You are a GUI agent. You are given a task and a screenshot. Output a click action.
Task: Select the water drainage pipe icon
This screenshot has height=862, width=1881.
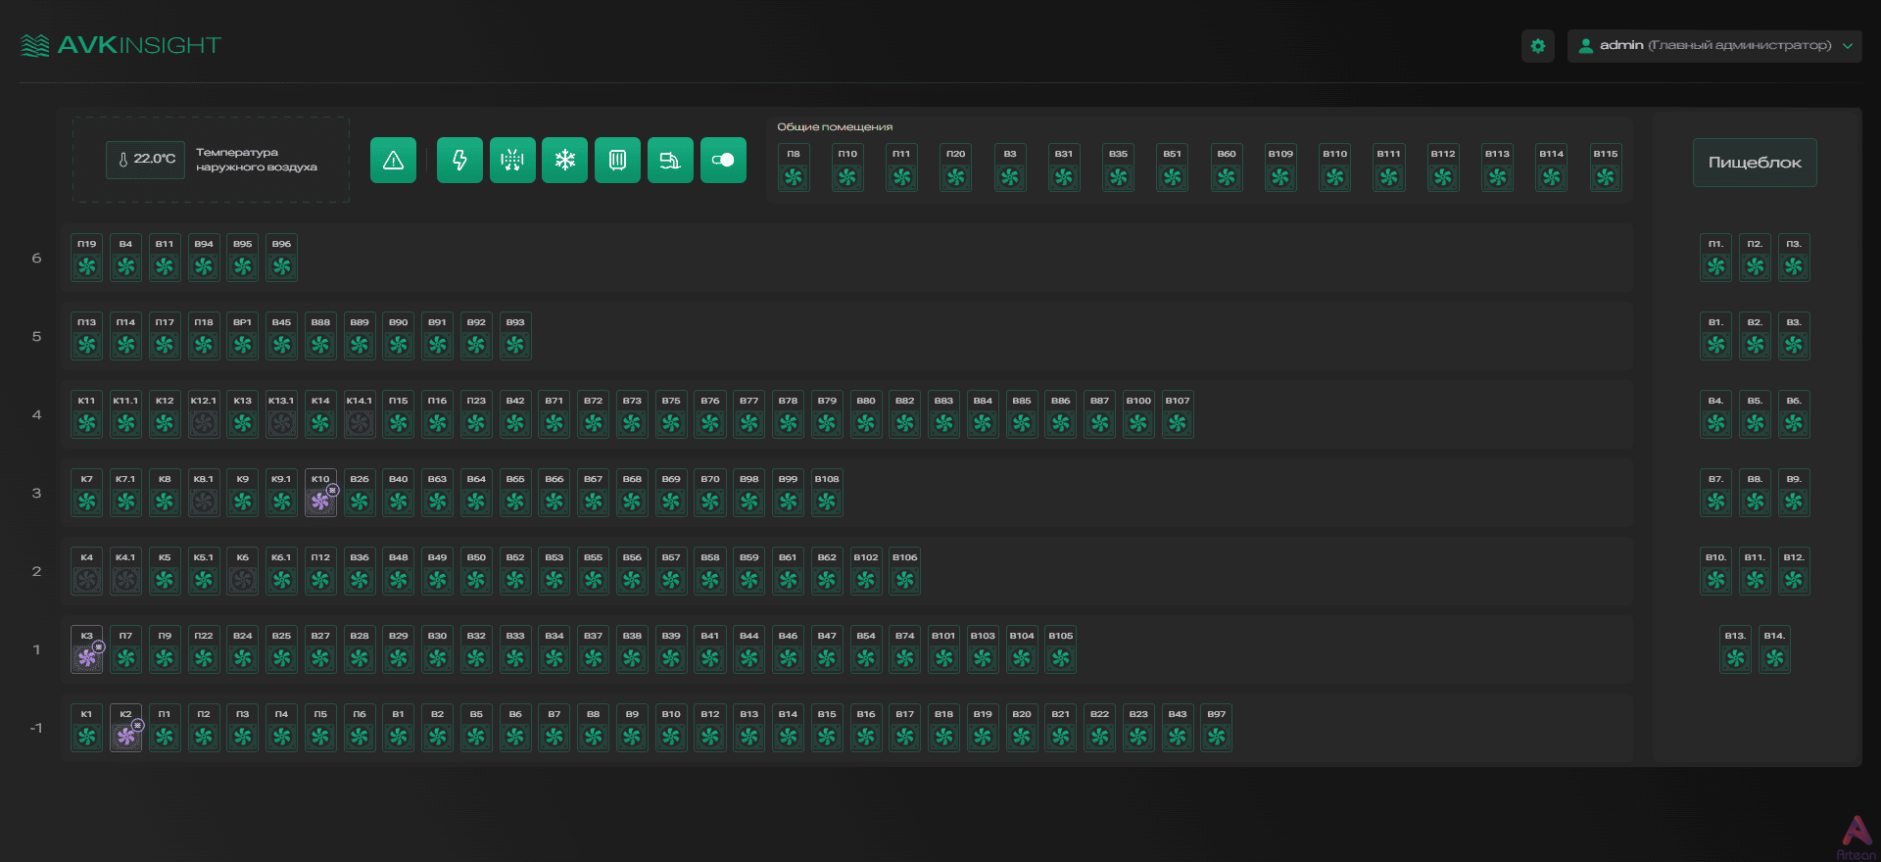pos(670,160)
